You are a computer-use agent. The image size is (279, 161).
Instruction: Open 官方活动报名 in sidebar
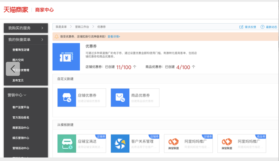click(21, 117)
